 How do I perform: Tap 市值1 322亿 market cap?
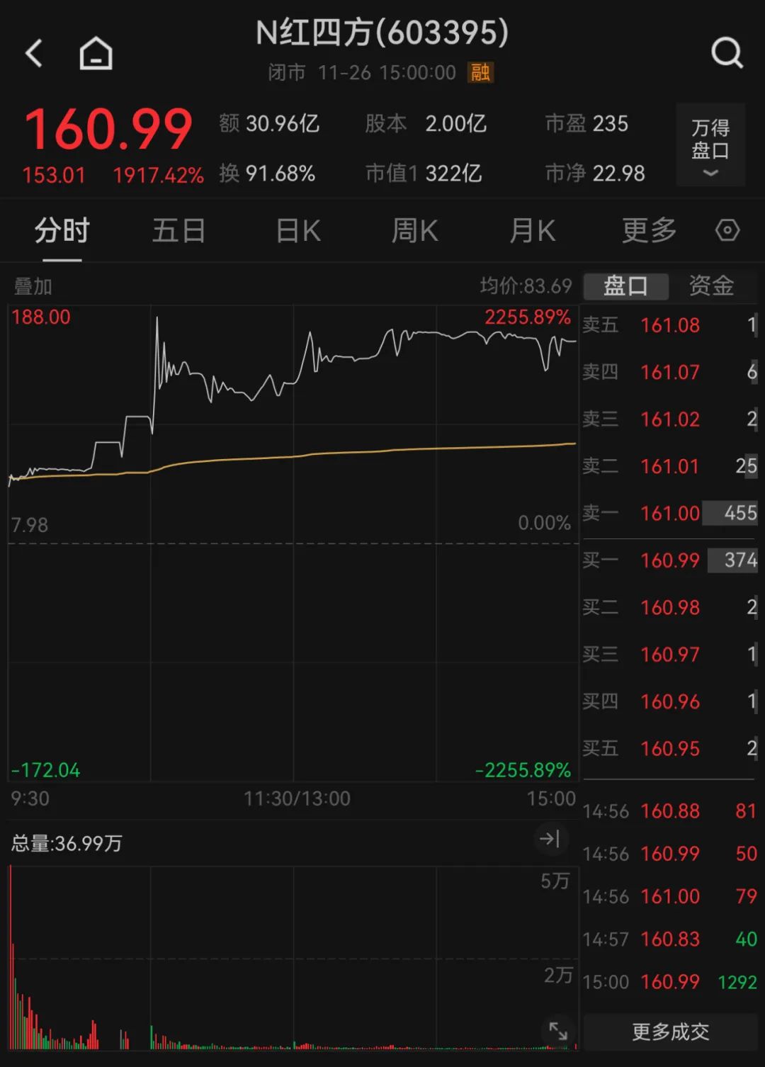[x=424, y=173]
